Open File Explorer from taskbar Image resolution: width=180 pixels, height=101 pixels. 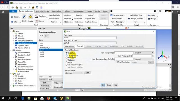click(x=29, y=98)
